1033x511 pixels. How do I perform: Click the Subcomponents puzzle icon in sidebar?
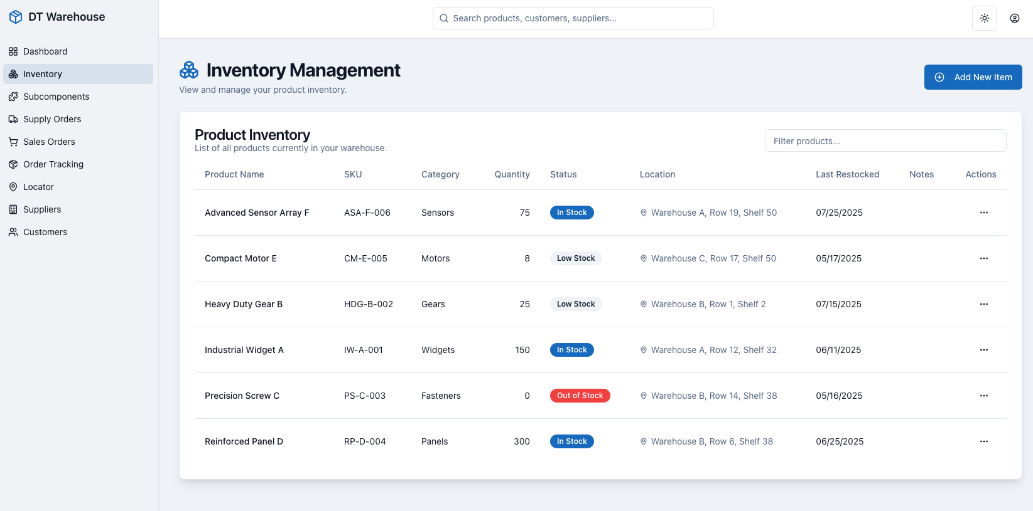coord(13,97)
